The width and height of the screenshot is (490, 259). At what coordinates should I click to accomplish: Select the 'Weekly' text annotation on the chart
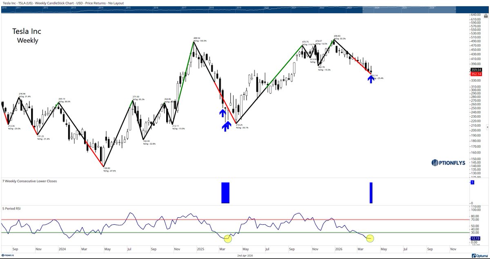27,40
